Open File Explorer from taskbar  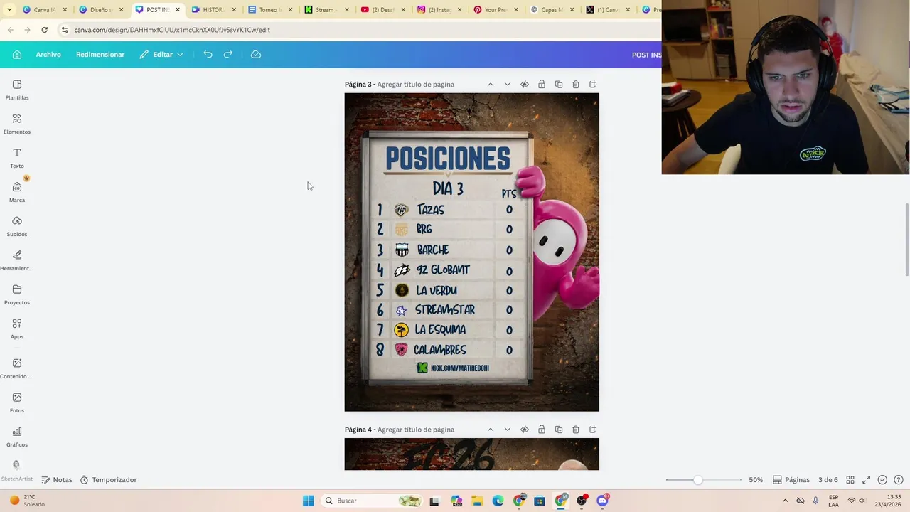click(x=477, y=501)
